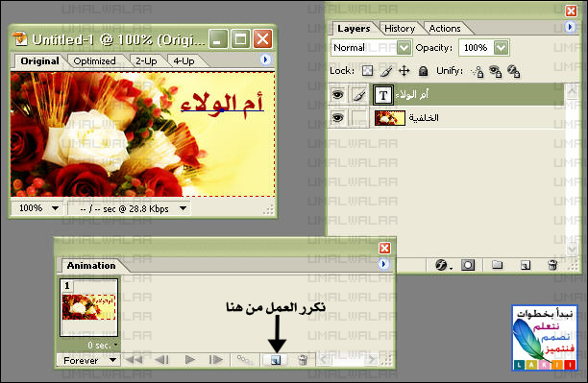The height and width of the screenshot is (383, 588).
Task: Delete layer with trash icon
Action: click(552, 265)
